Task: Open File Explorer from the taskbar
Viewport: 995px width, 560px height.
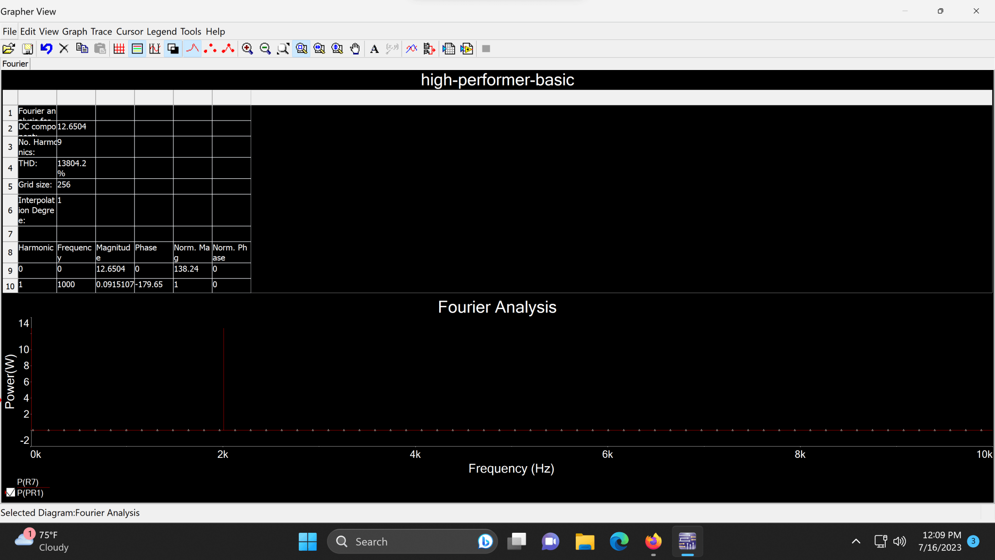Action: pos(585,542)
